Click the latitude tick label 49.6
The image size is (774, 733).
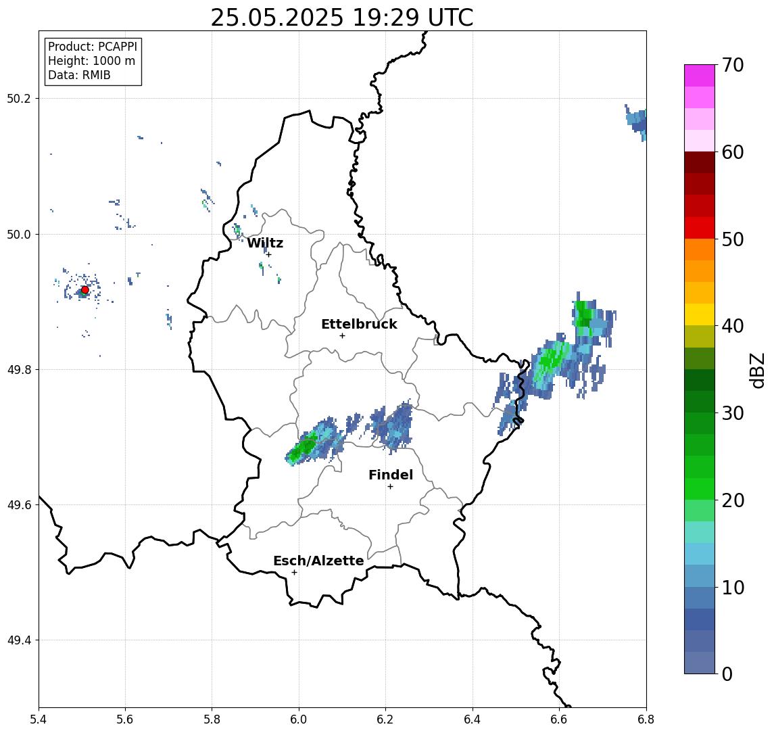click(19, 505)
